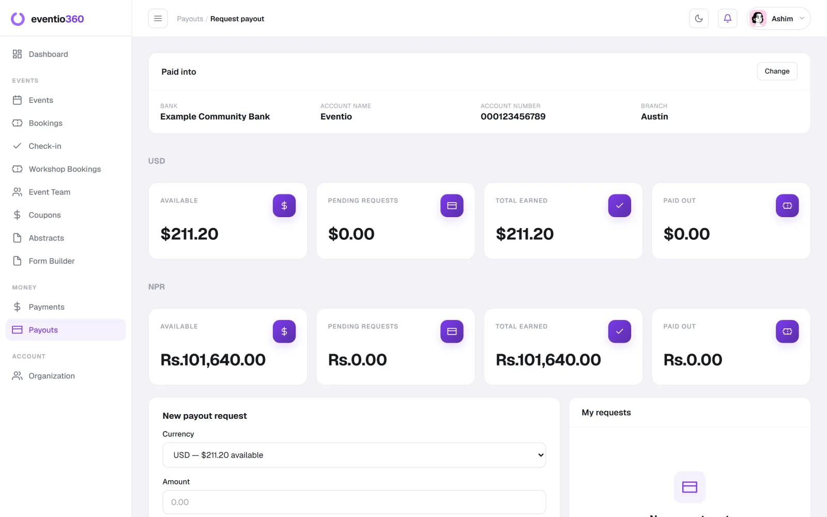This screenshot has width=827, height=517.
Task: Open Payments under Money section
Action: pyautogui.click(x=66, y=307)
